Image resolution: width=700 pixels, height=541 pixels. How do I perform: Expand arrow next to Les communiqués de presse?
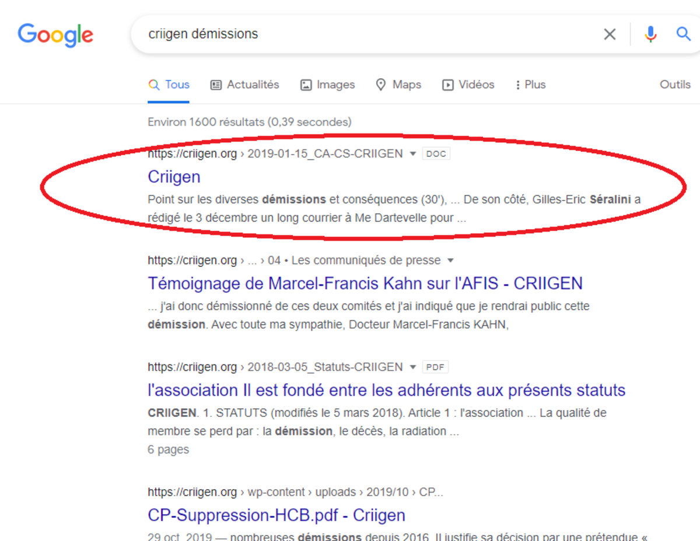pyautogui.click(x=450, y=261)
